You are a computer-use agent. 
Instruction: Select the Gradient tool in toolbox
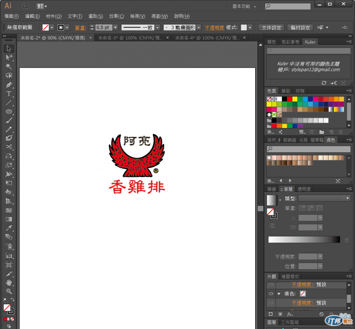(x=8, y=219)
